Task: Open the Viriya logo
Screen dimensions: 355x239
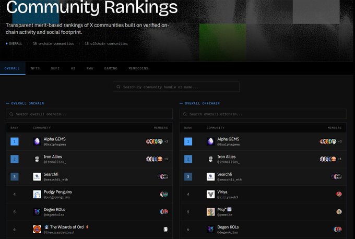Action: pyautogui.click(x=210, y=194)
